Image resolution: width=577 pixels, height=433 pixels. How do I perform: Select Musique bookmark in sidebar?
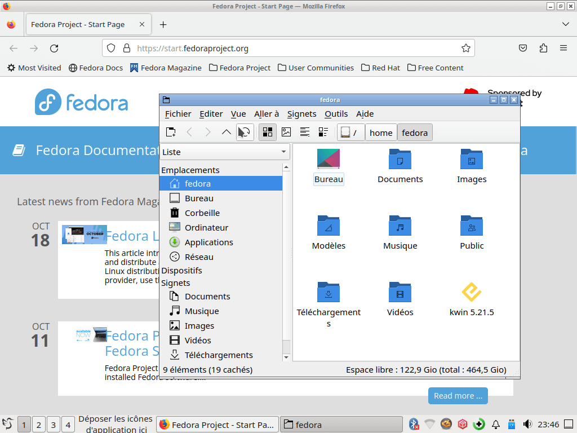[221, 311]
